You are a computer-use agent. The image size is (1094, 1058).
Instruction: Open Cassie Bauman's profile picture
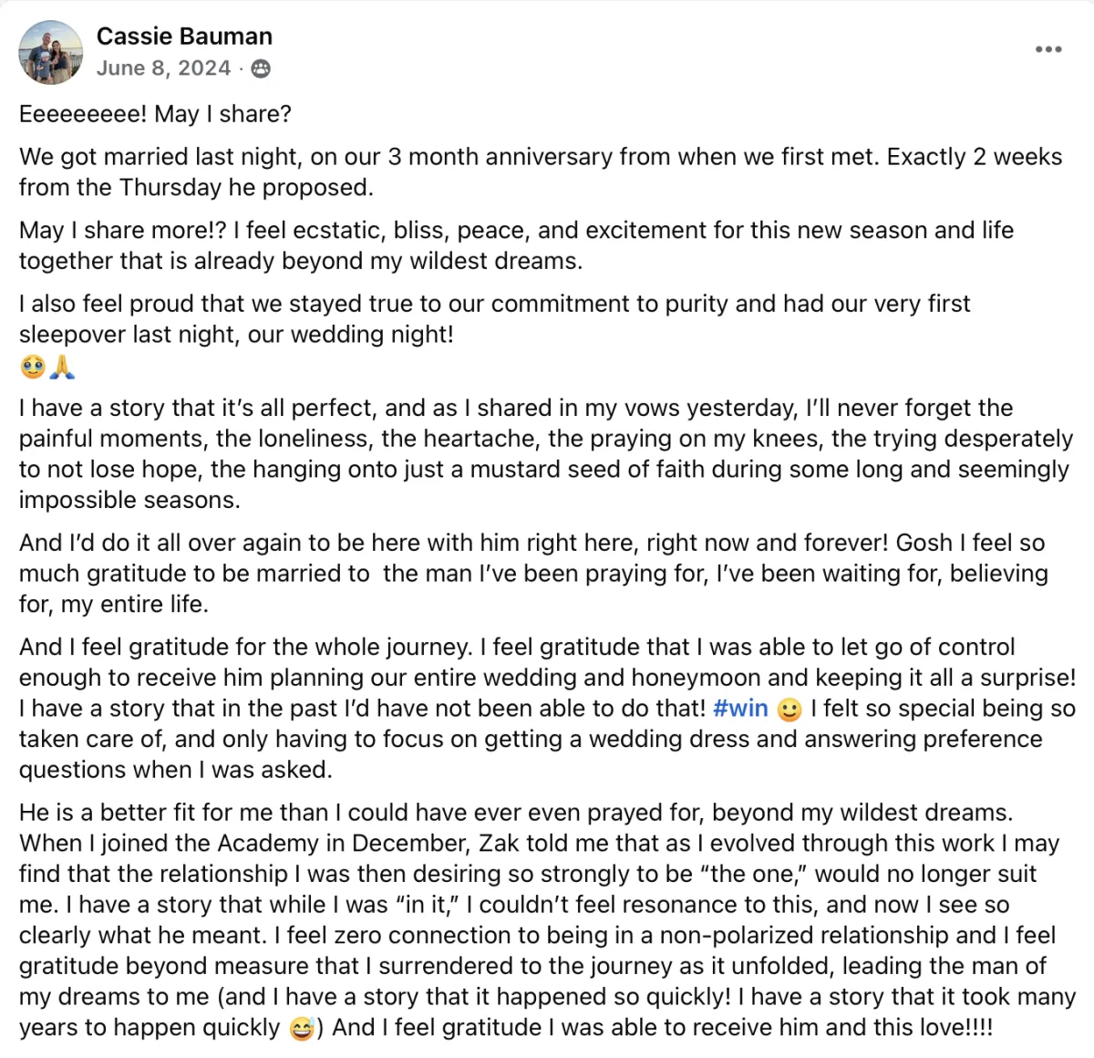pyautogui.click(x=51, y=52)
